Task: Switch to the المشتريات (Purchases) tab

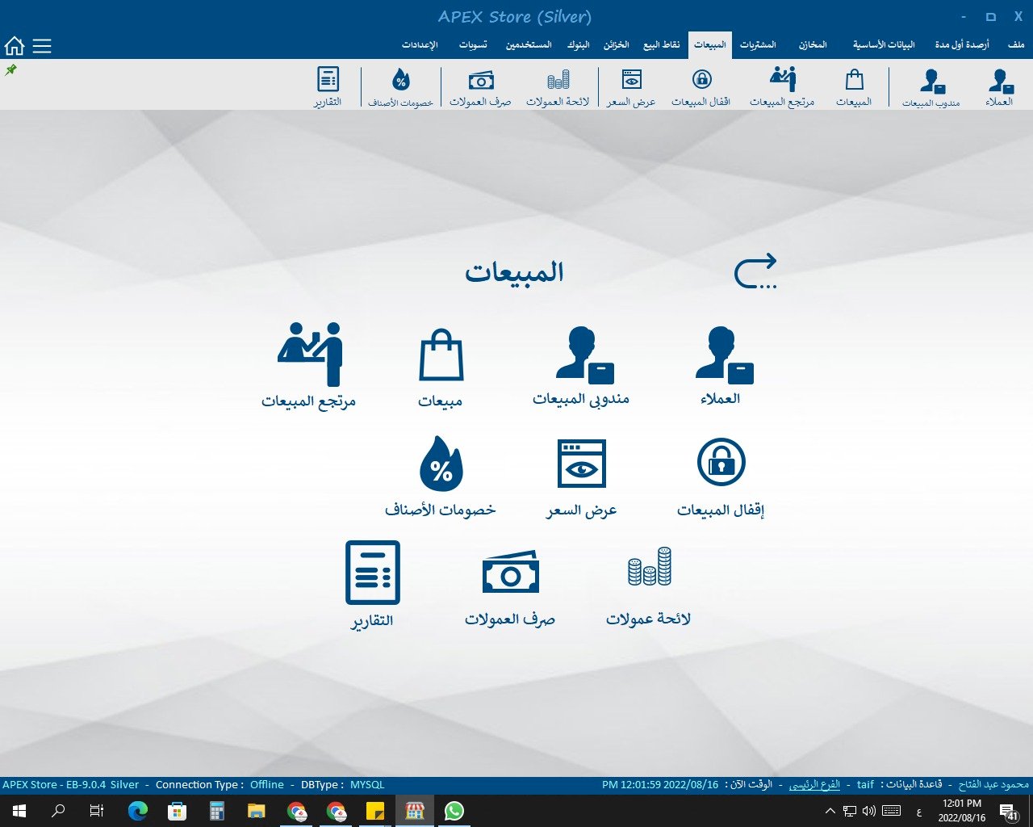Action: (x=758, y=45)
